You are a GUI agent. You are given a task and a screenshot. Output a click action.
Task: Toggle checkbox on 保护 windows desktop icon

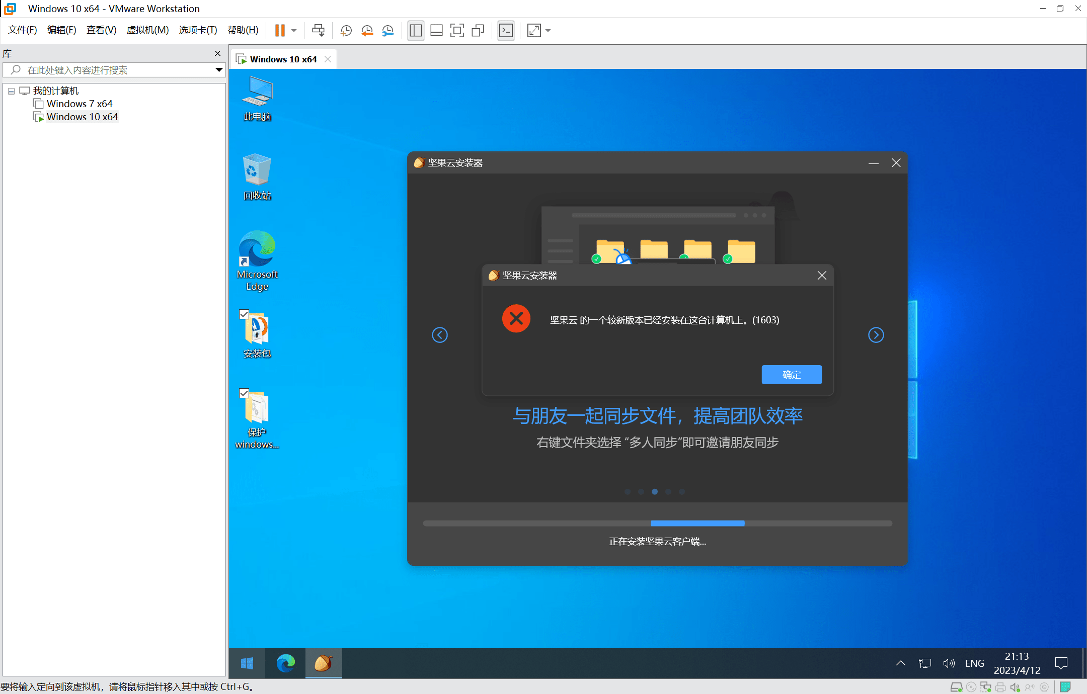click(244, 393)
